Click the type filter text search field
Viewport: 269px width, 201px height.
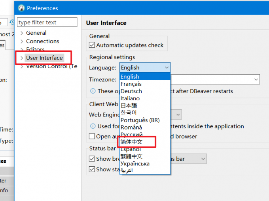(x=47, y=23)
